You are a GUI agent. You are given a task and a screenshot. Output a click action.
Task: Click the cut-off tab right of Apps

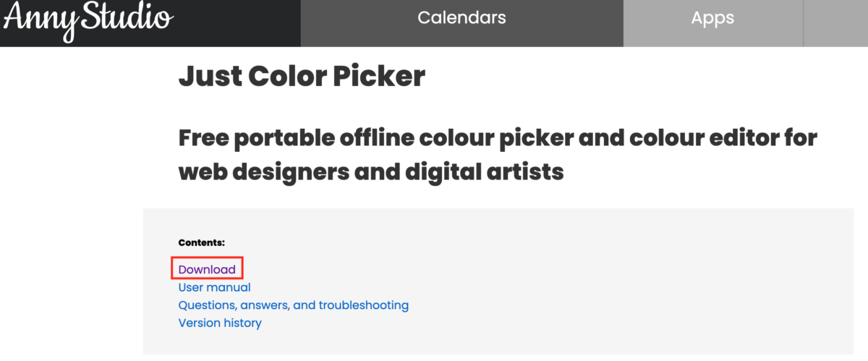[835, 22]
